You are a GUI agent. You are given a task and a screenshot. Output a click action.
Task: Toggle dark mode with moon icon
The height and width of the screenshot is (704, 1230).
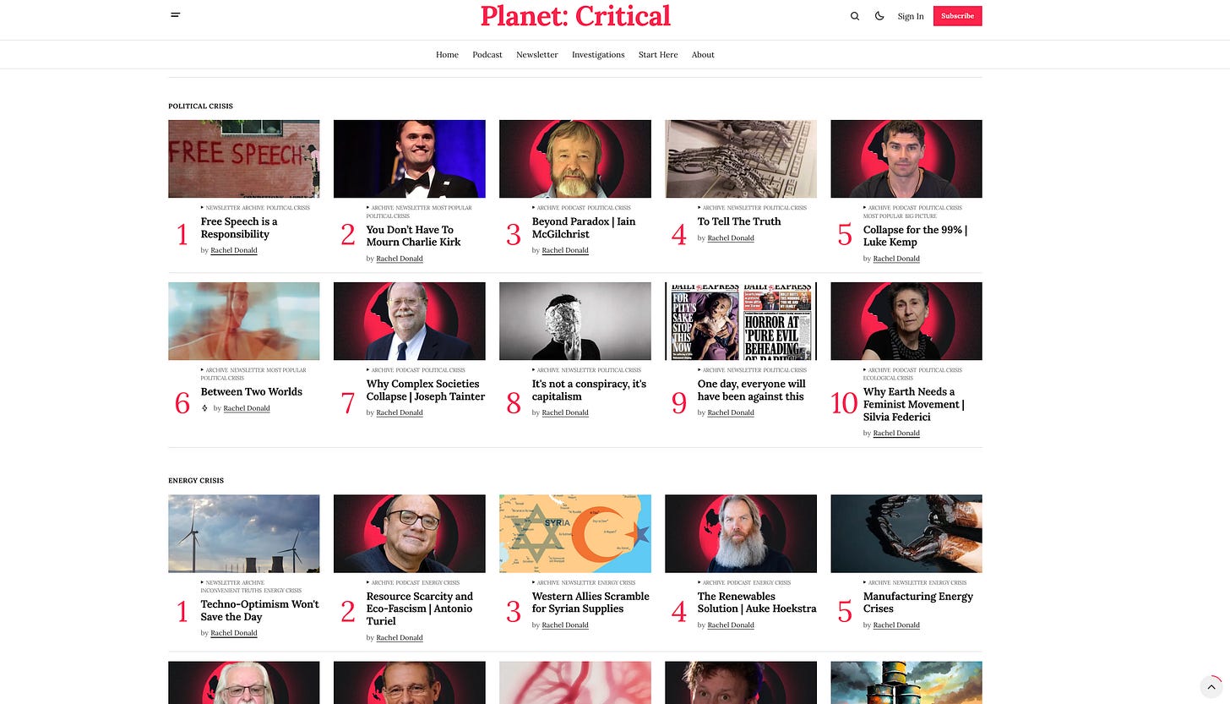pos(879,16)
